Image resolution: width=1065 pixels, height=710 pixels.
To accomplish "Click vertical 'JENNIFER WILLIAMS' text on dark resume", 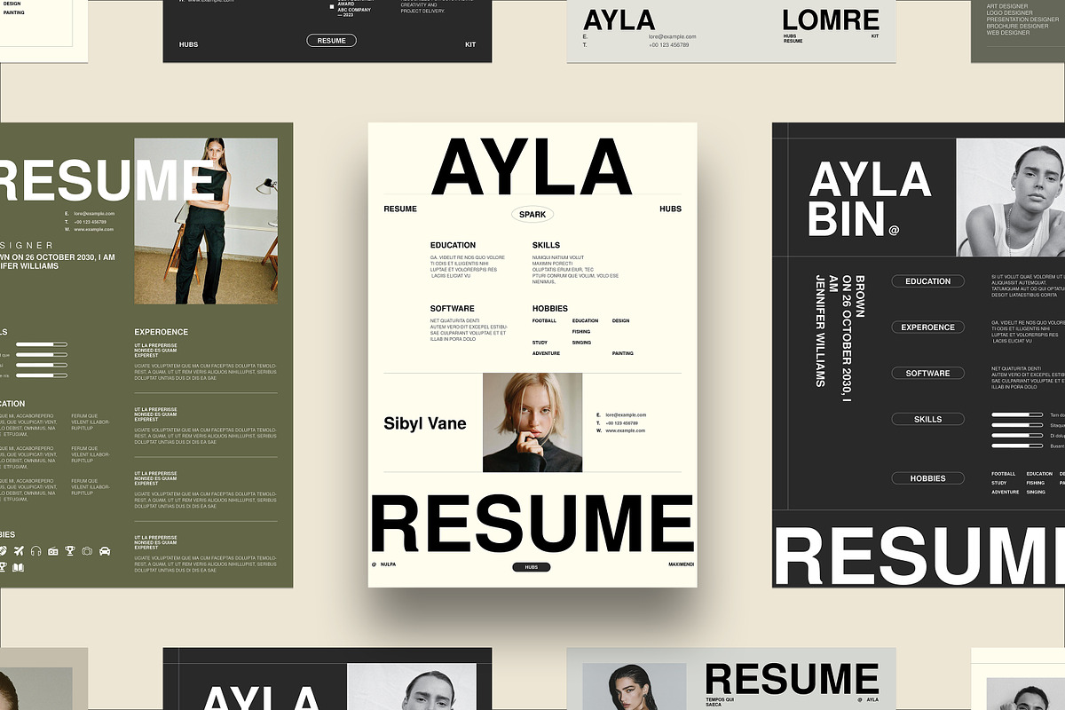I will 821,331.
